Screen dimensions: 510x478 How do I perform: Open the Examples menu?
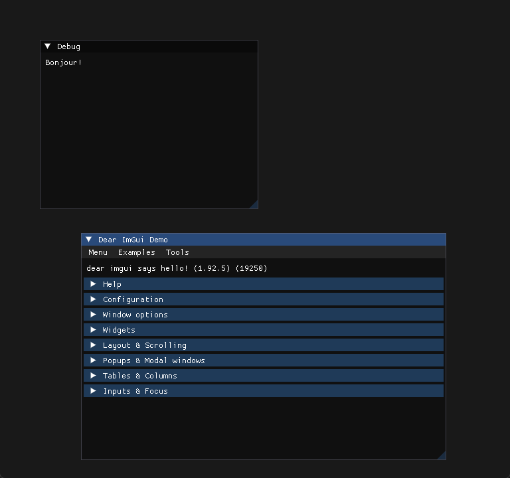coord(136,252)
